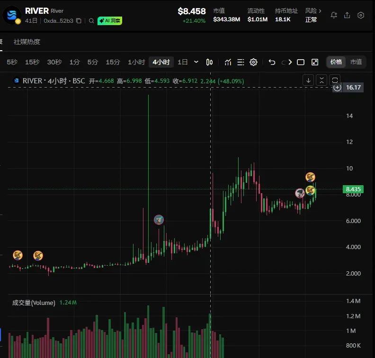Share the RIVER token page
The width and height of the screenshot is (375, 358).
click(x=347, y=15)
